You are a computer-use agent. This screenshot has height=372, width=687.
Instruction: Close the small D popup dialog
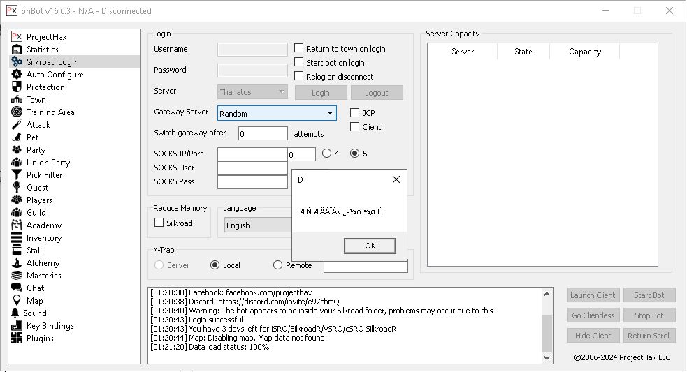point(396,179)
